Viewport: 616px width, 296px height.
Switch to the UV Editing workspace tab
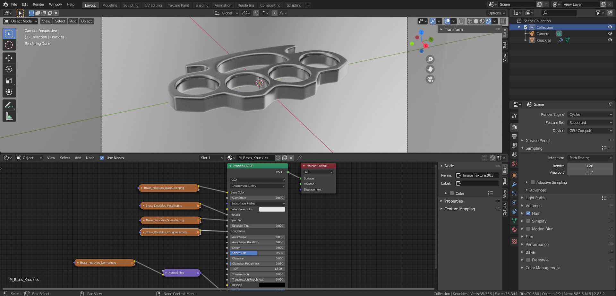153,5
